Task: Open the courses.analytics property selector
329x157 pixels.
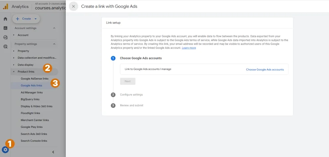Action: tap(51, 8)
